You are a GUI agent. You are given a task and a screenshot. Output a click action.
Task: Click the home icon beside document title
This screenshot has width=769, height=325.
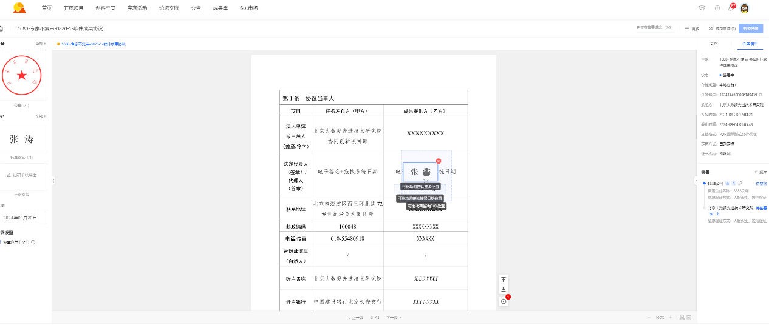(2, 28)
